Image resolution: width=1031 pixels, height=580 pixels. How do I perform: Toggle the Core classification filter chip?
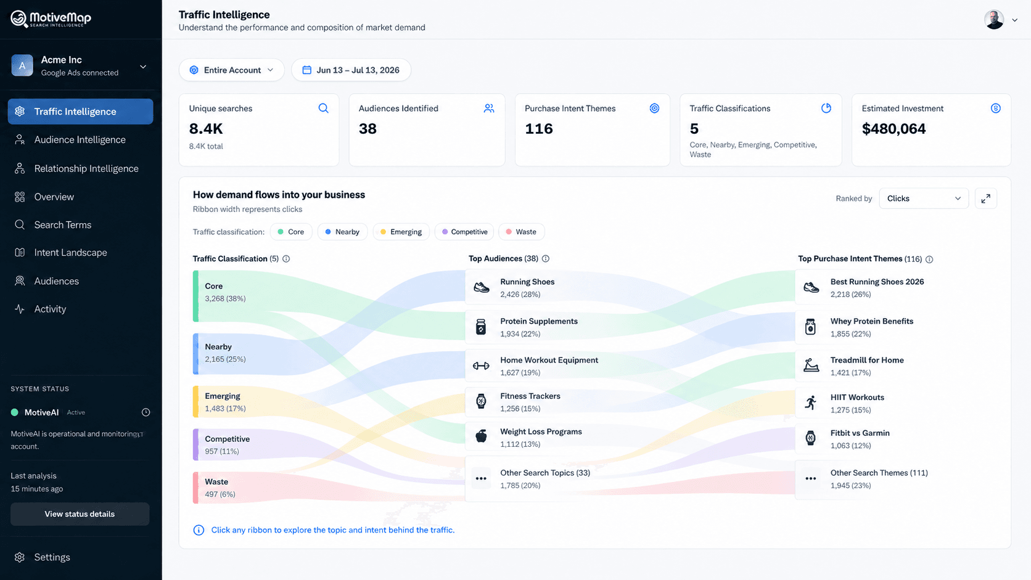pos(291,232)
